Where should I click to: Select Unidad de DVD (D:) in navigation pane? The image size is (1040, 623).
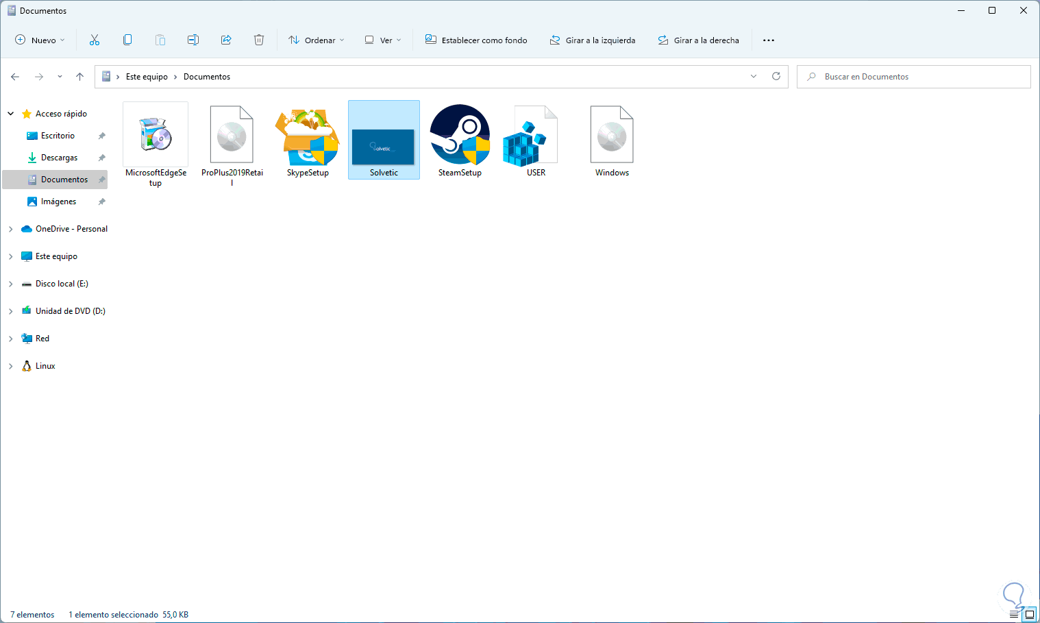(x=70, y=311)
